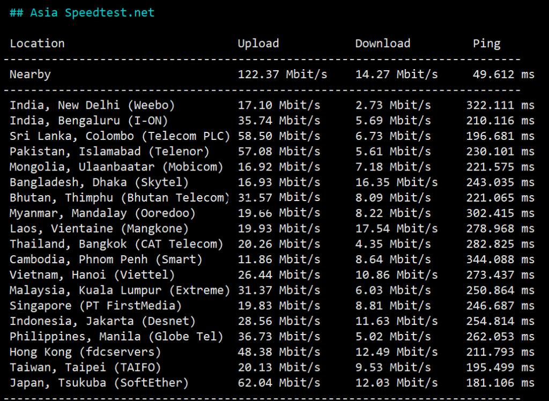Click the 'Pakistan, Islamabad (Telenor)' entry
Viewport: 549px width, 401px height.
[109, 152]
